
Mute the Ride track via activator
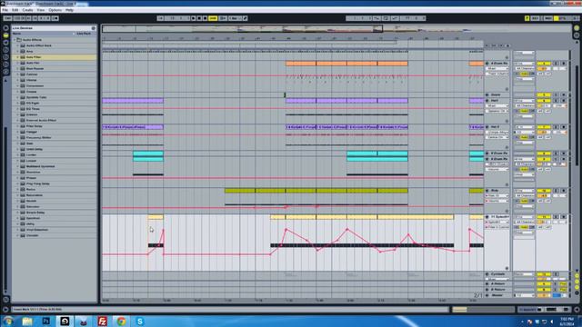tap(544, 191)
